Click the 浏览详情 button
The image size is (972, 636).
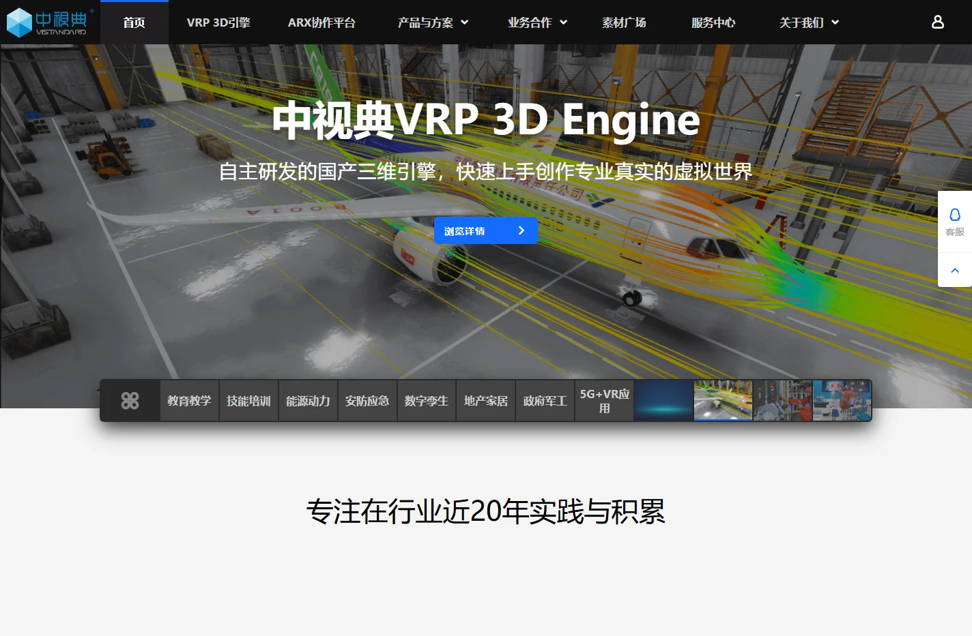point(486,230)
